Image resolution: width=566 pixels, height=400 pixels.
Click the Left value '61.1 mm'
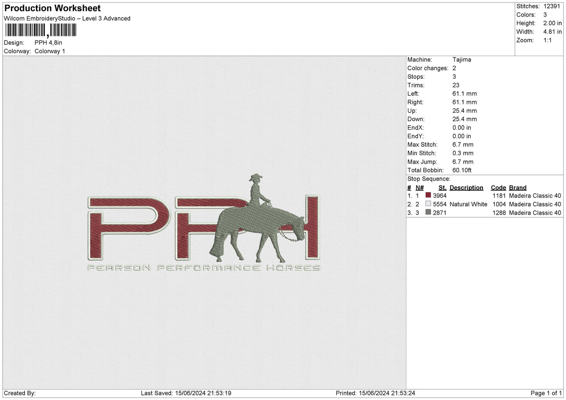tap(465, 94)
